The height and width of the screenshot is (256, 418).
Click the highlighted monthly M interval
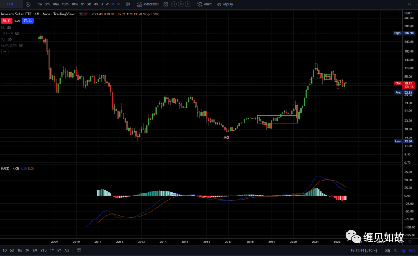click(x=113, y=4)
